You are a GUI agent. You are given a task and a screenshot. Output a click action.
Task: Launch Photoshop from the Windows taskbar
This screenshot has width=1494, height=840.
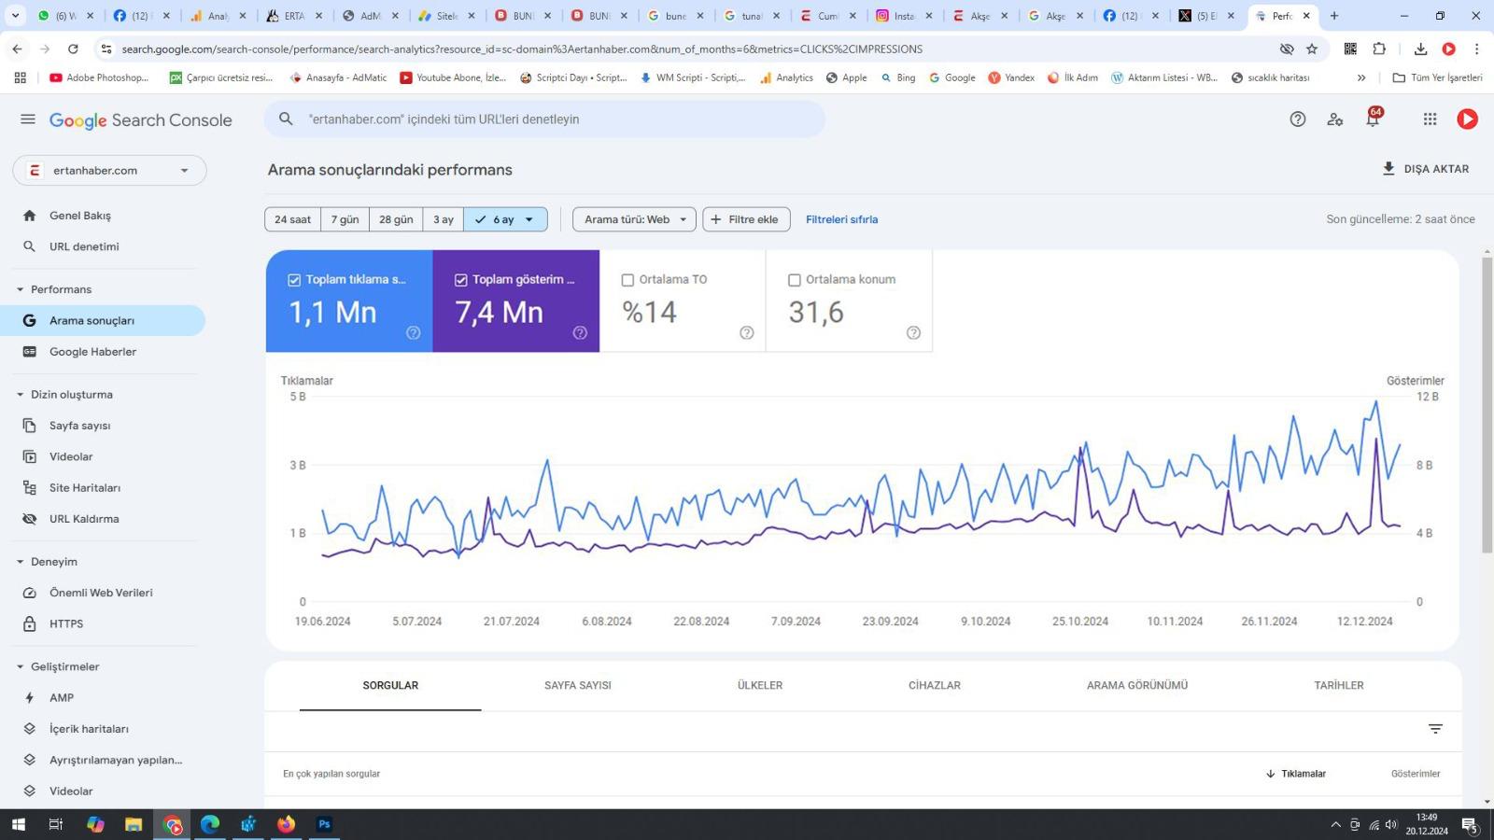click(324, 824)
